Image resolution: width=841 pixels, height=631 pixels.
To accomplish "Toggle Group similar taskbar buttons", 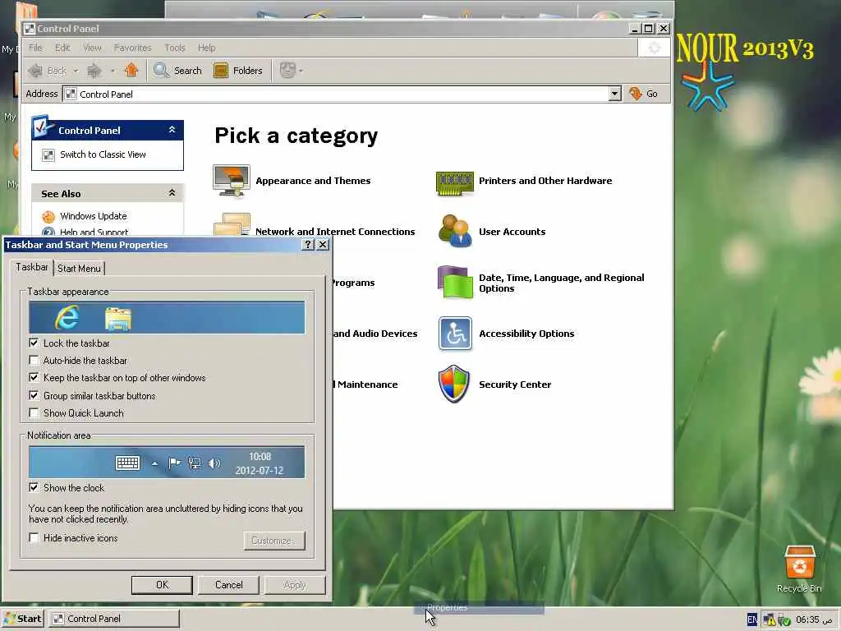I will [x=34, y=395].
